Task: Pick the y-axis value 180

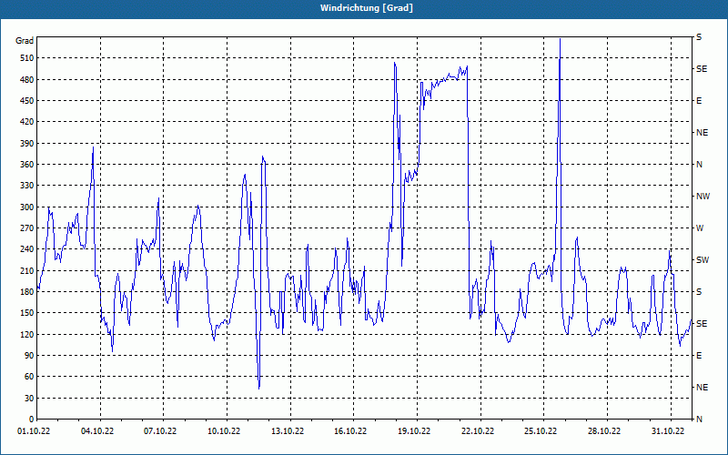Action: point(27,292)
